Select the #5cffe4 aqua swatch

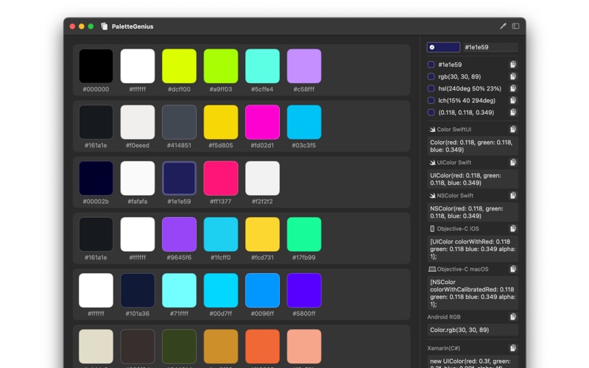click(x=262, y=66)
